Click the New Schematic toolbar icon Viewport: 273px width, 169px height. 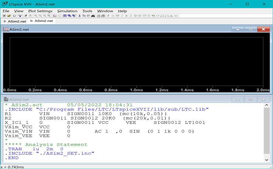point(4,16)
